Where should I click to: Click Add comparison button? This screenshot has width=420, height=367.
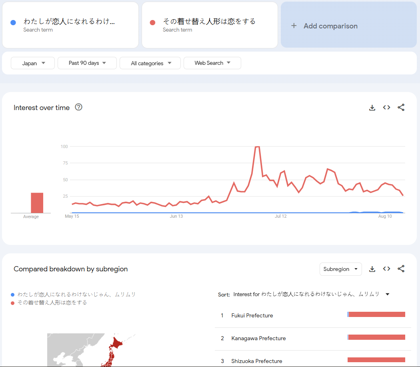coord(349,25)
